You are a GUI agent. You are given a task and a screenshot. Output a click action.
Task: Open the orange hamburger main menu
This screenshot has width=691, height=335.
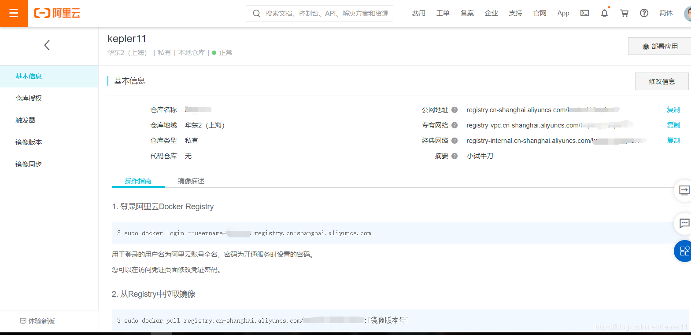tap(14, 14)
